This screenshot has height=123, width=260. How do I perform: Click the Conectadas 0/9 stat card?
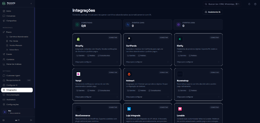pyautogui.click(x=97, y=25)
